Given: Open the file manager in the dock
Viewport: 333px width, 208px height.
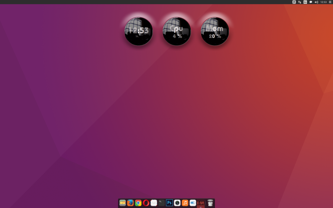Looking at the screenshot, I should point(123,203).
